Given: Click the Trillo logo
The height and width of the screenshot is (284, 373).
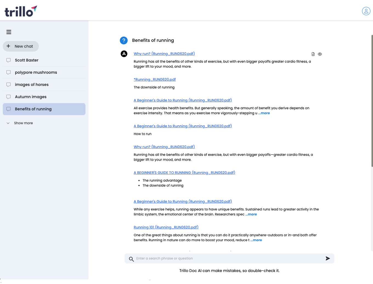Looking at the screenshot, I should pos(21,11).
